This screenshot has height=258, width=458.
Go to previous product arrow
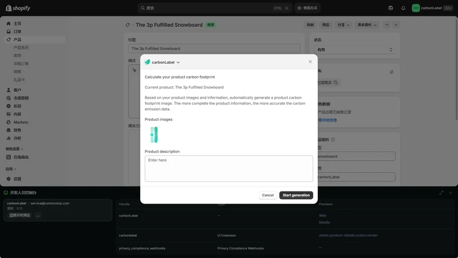pyautogui.click(x=387, y=25)
